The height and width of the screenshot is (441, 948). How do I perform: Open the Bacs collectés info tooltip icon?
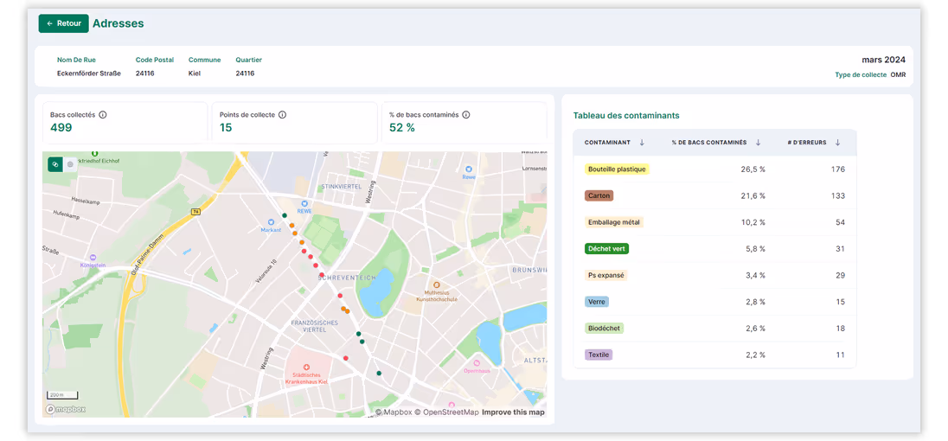[x=103, y=115]
